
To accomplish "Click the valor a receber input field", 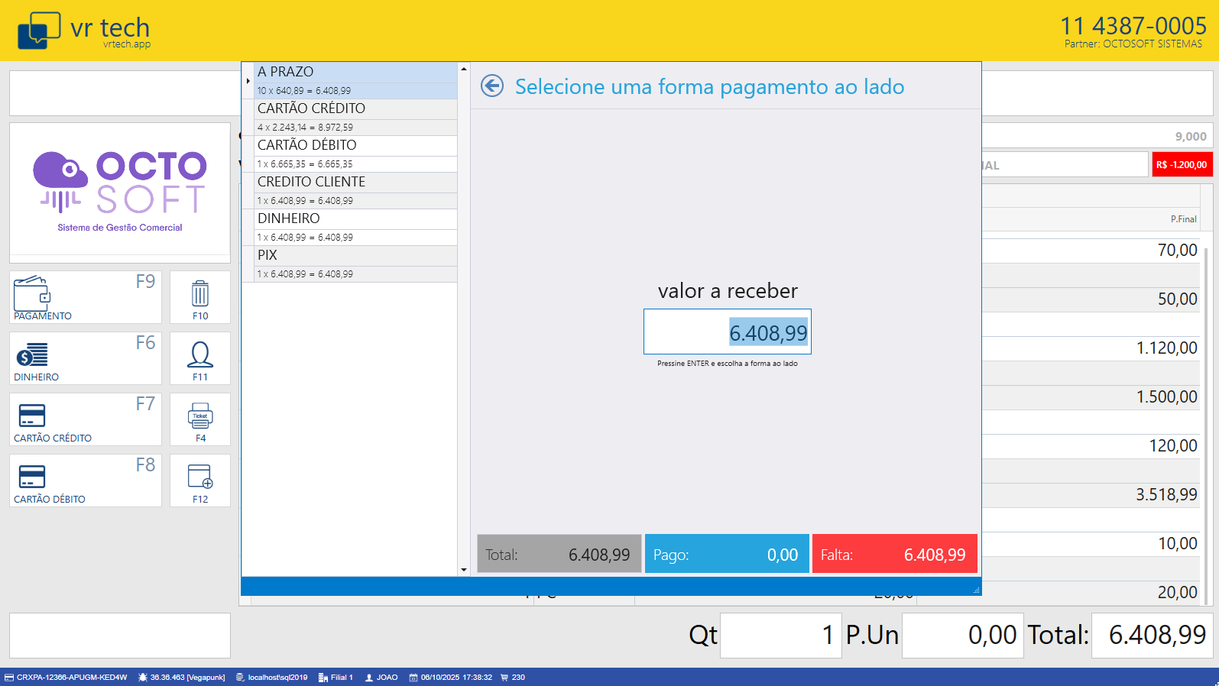I will 727,332.
